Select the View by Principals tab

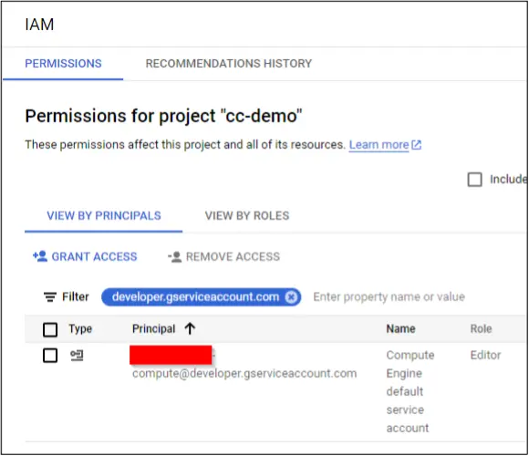[104, 216]
